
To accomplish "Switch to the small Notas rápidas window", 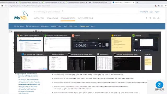I will pyautogui.click(x=148, y=63).
